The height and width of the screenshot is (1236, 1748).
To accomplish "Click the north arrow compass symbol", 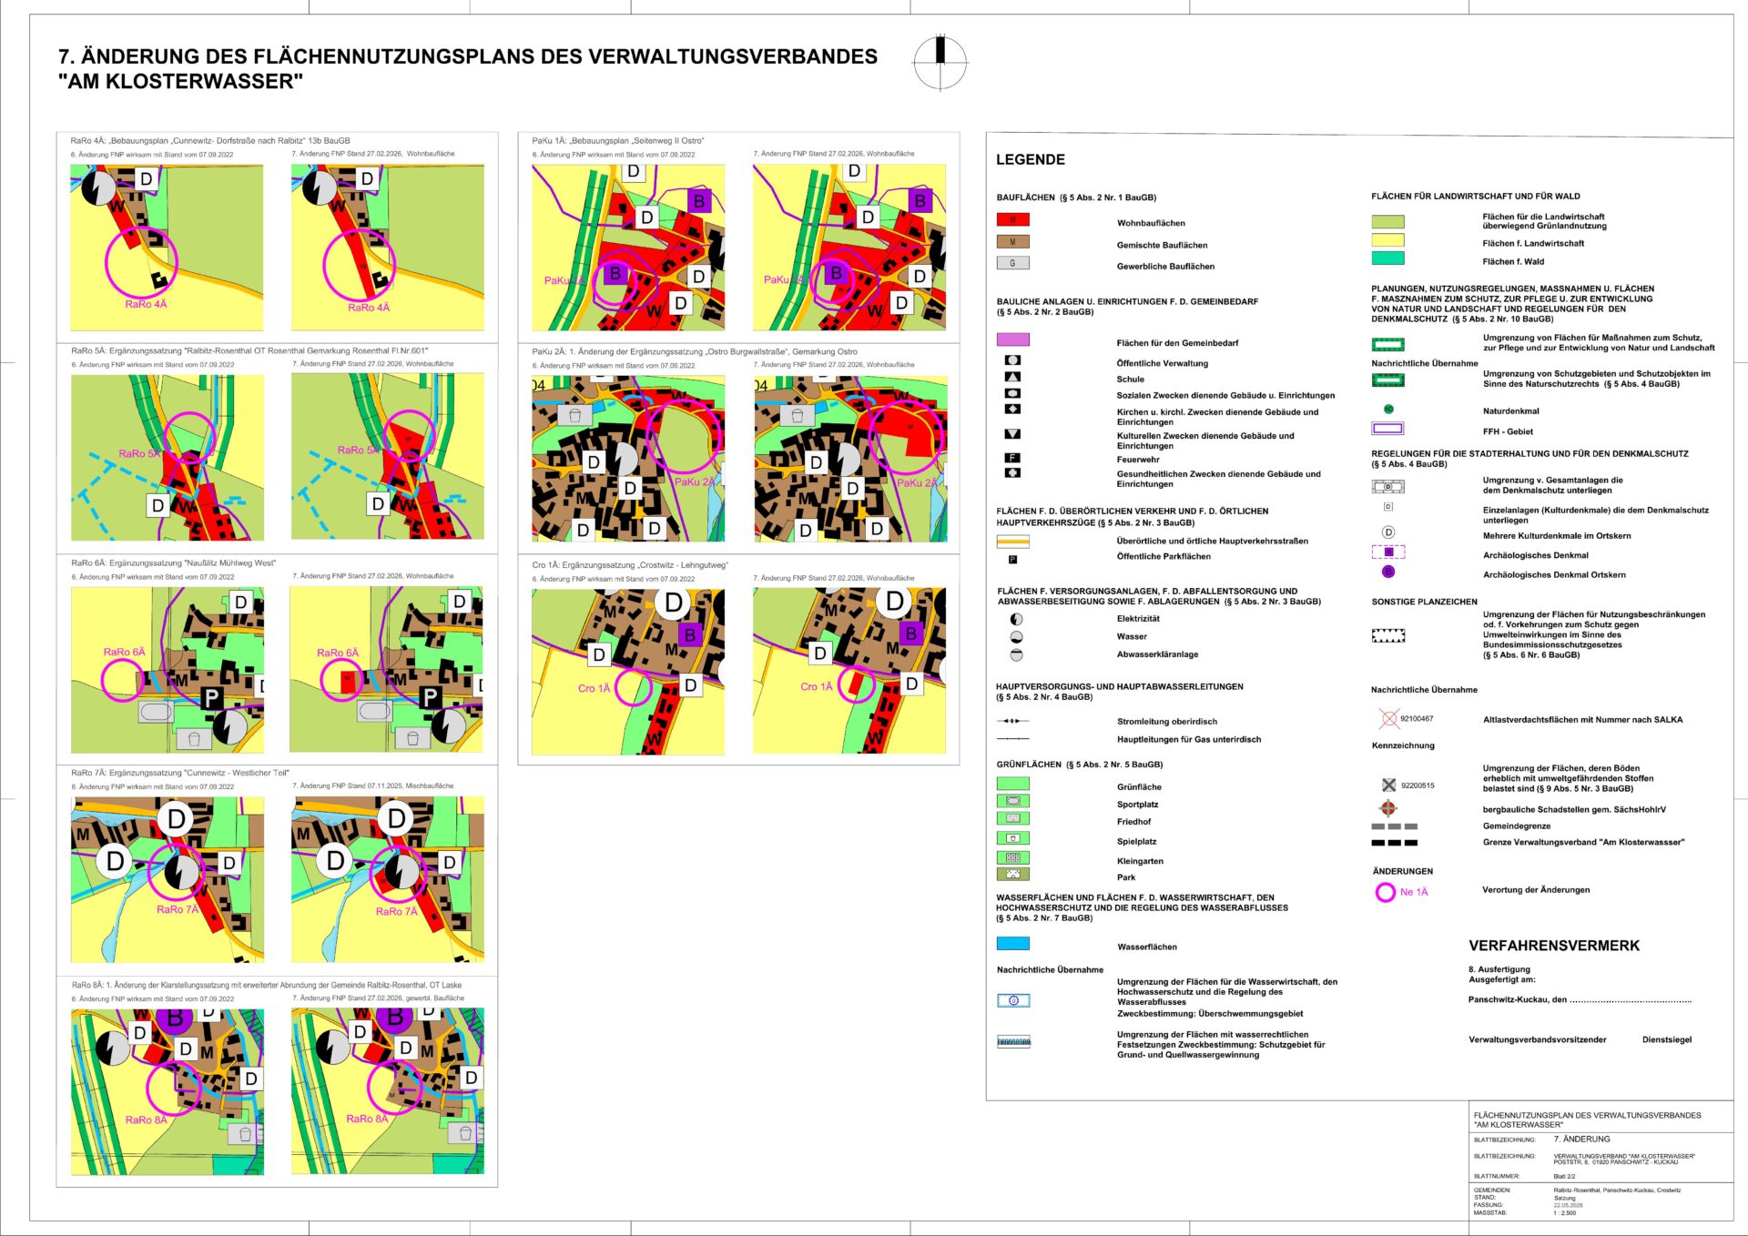I will (x=940, y=63).
